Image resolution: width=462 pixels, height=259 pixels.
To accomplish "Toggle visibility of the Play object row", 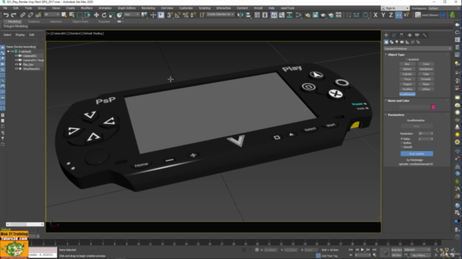I will point(17,64).
